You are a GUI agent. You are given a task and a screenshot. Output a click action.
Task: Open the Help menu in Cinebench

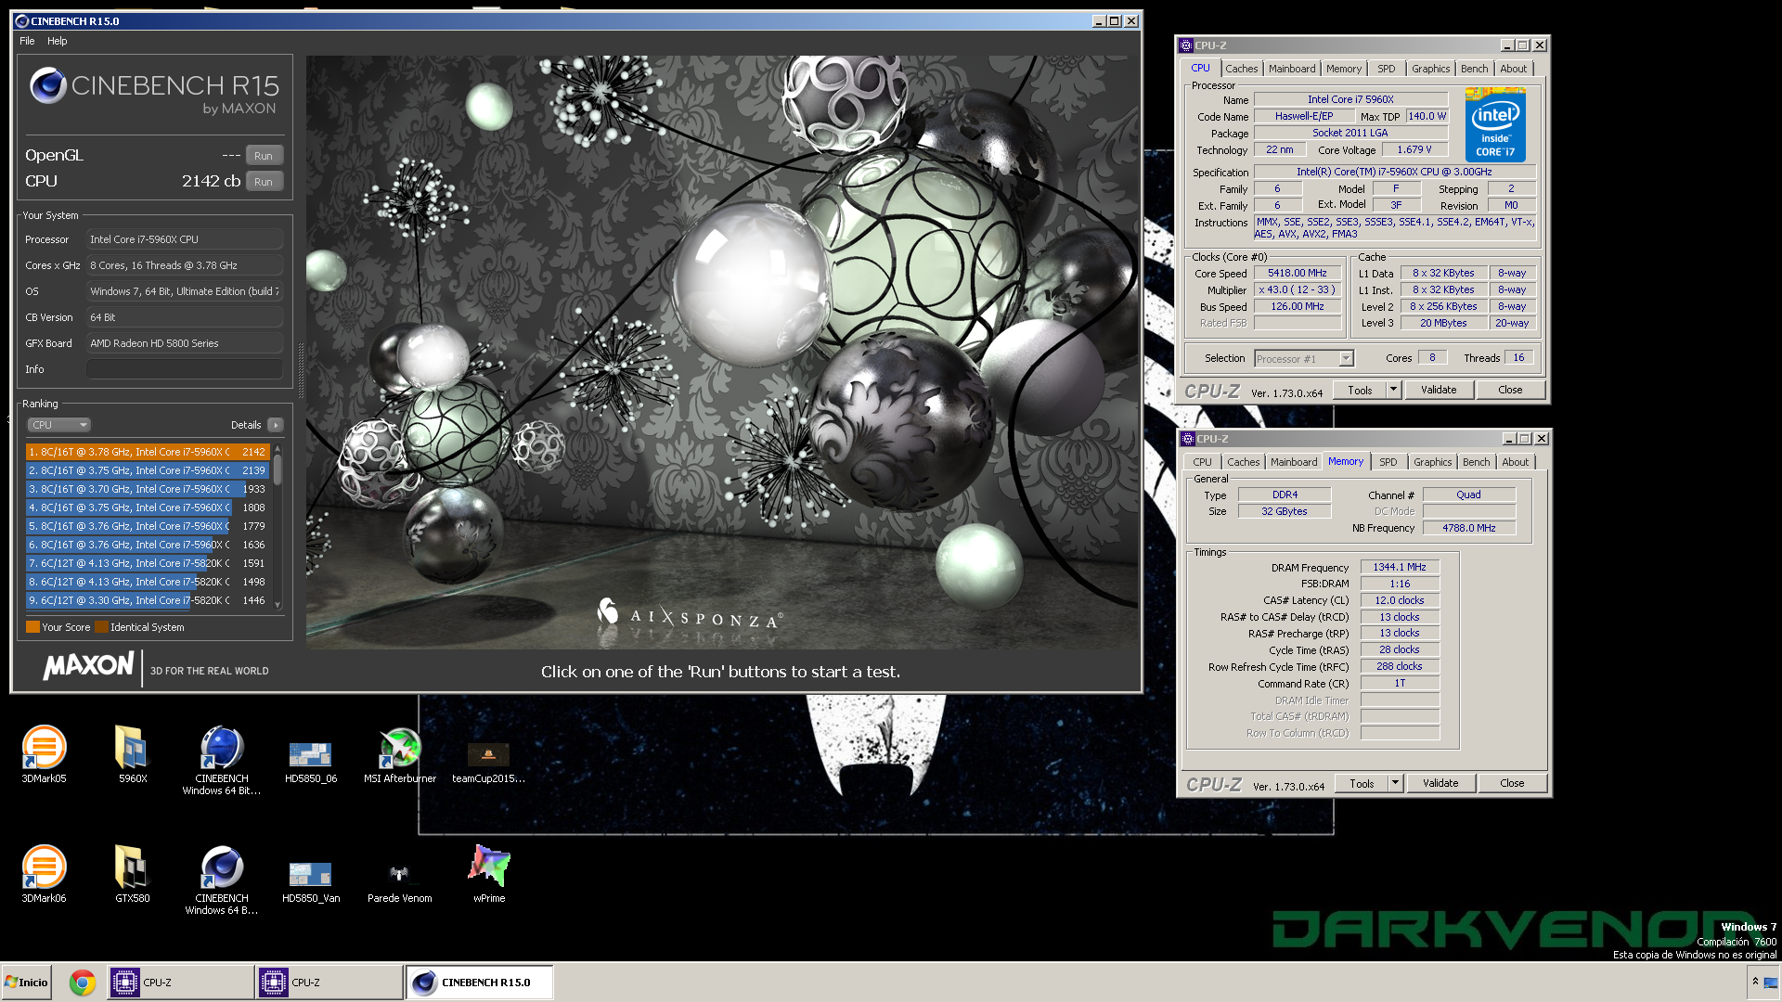(58, 41)
